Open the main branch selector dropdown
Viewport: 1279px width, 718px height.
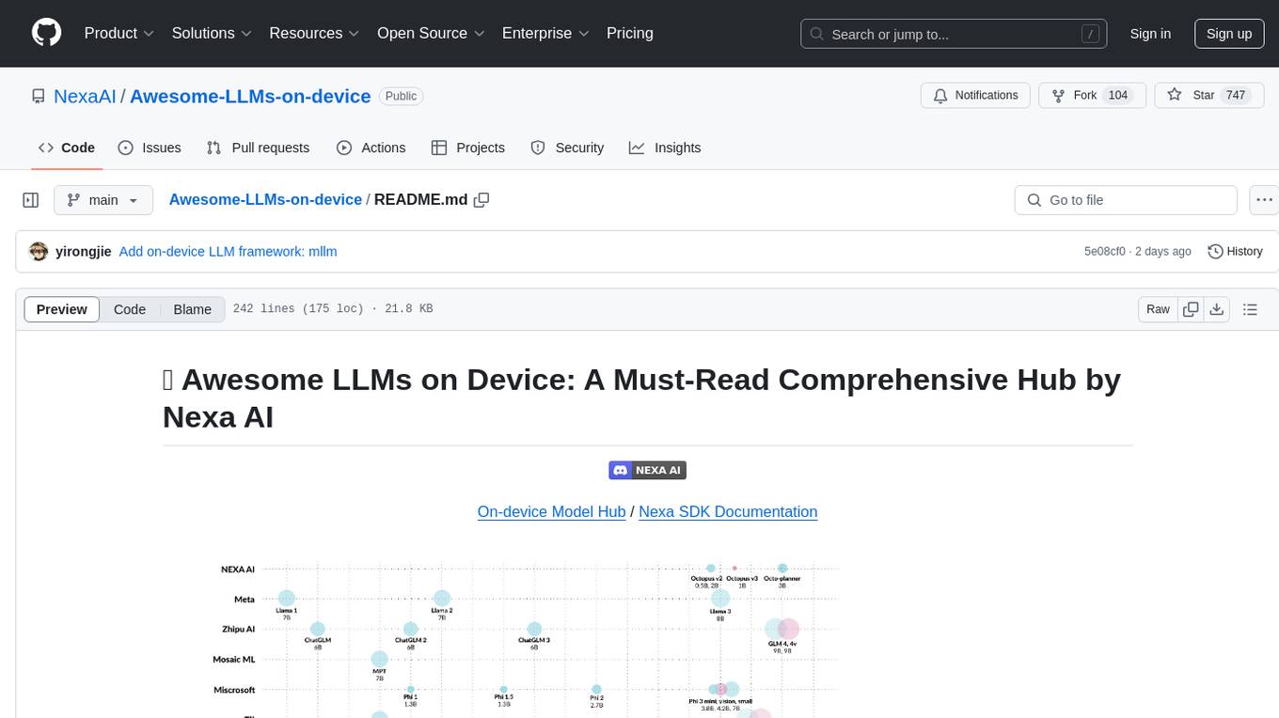(x=103, y=200)
